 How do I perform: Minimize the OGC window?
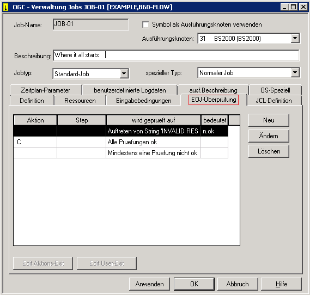pos(284,7)
